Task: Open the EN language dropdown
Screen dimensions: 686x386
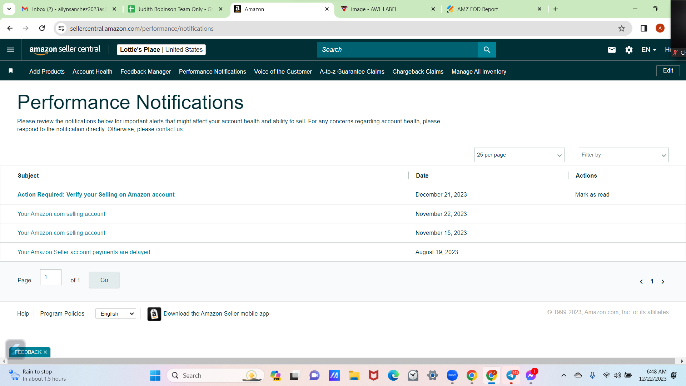Action: click(649, 50)
